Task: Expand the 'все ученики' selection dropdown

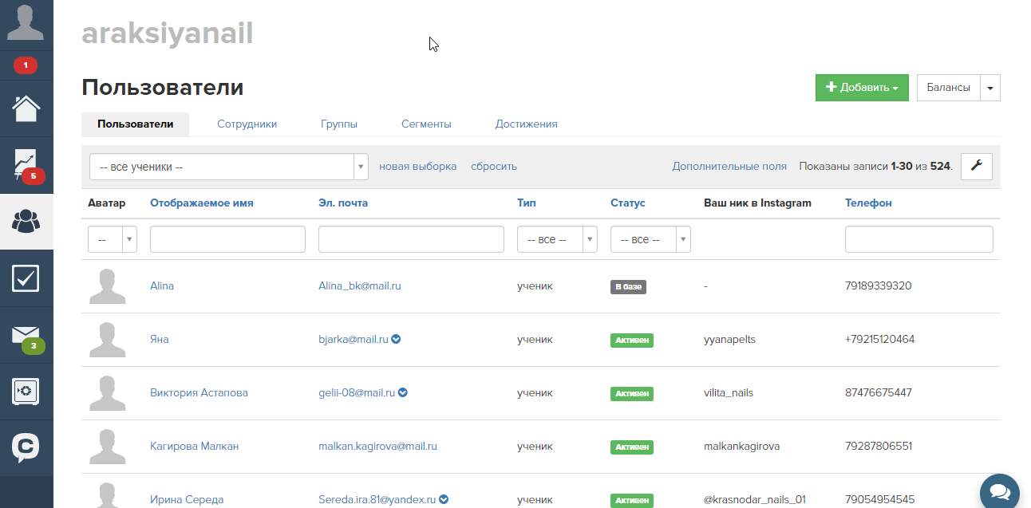Action: 228,167
